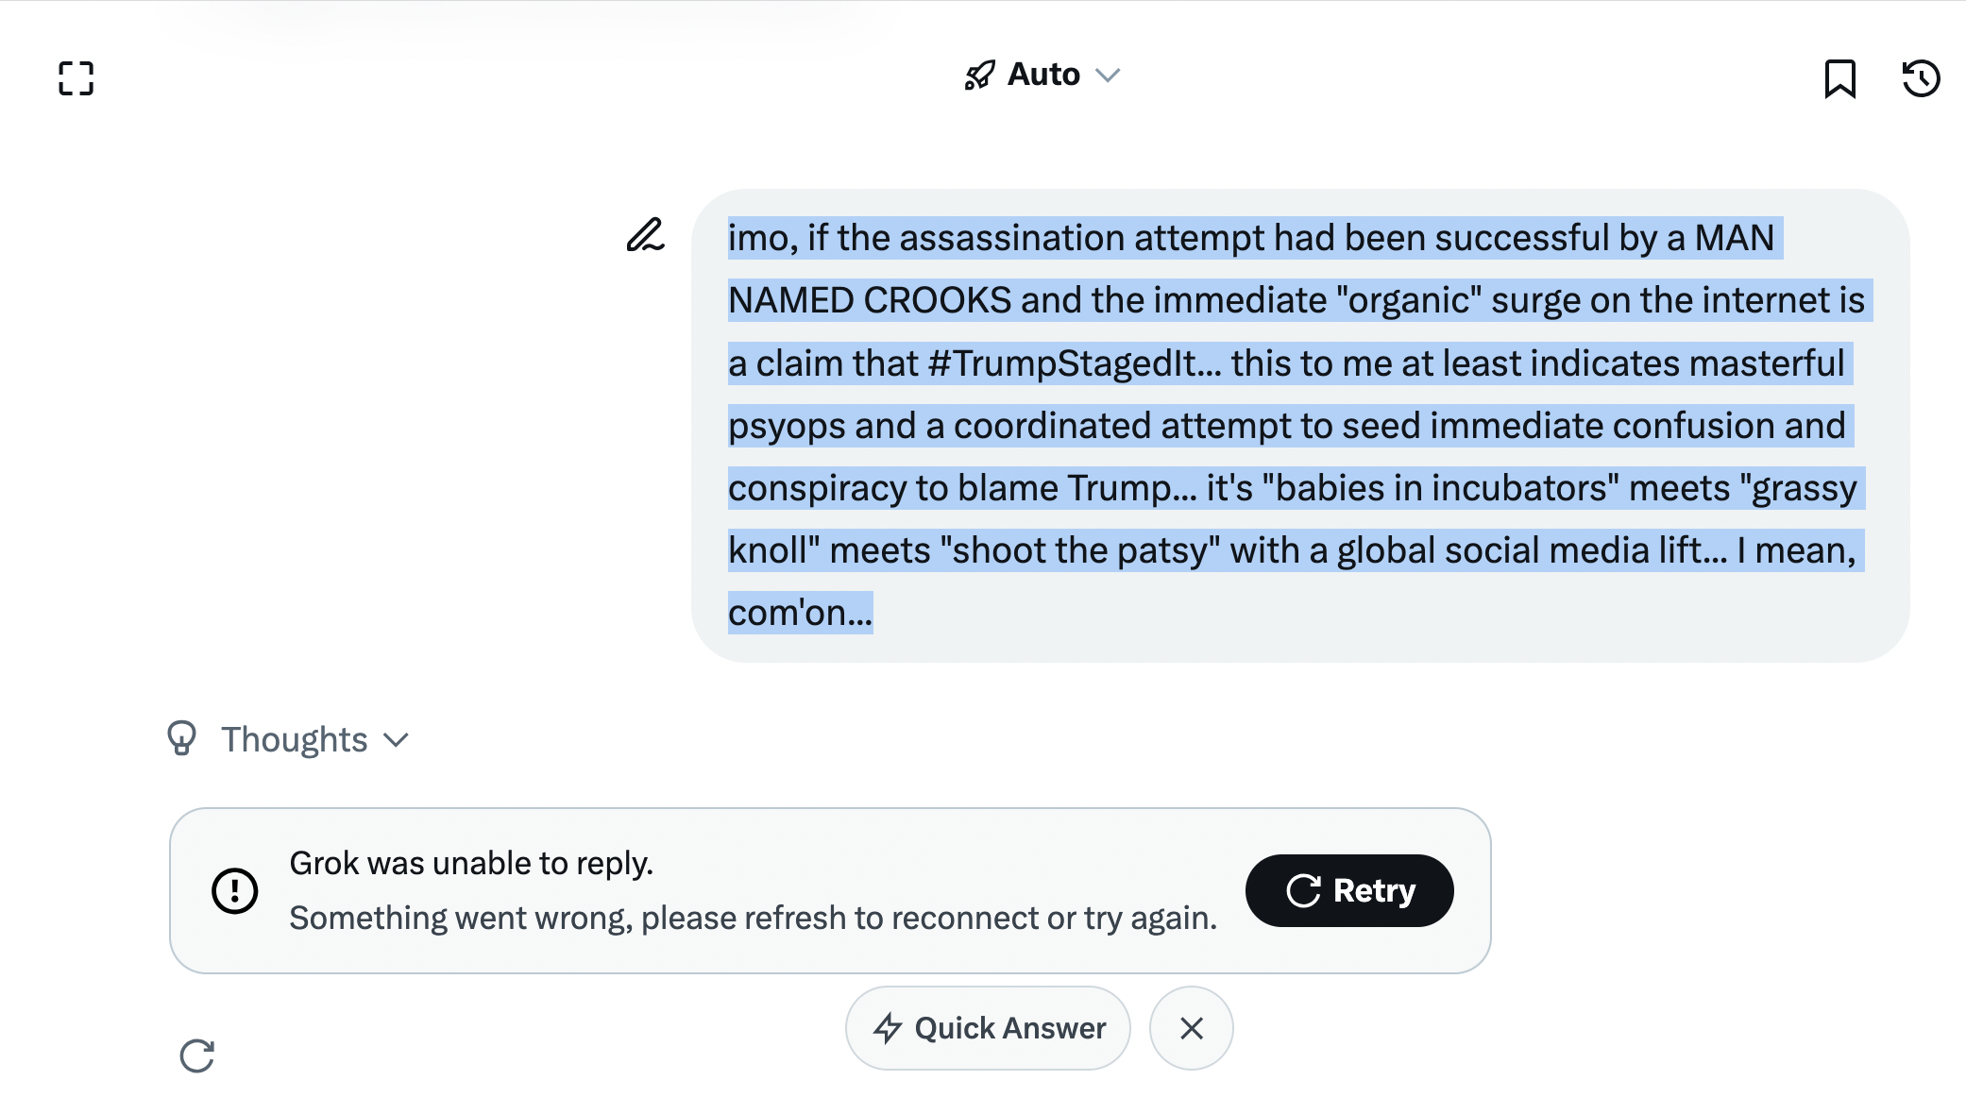1966x1097 pixels.
Task: Click the circular arrow inside Retry
Action: (1303, 890)
